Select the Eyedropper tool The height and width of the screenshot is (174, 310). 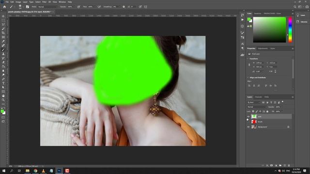(x=3, y=41)
